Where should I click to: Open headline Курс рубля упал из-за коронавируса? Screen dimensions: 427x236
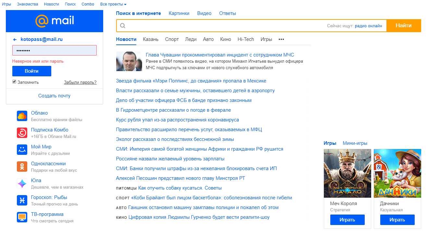tap(177, 120)
